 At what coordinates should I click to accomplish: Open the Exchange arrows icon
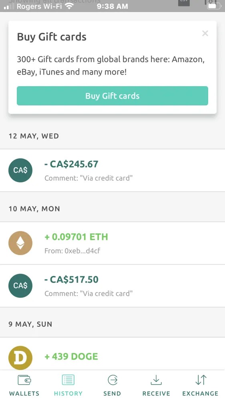[x=201, y=380]
